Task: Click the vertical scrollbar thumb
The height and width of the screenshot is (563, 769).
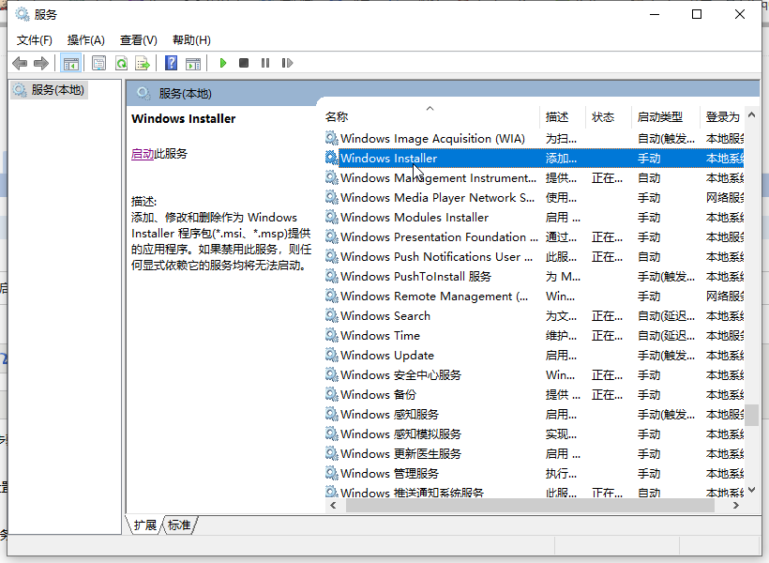Action: click(x=751, y=415)
